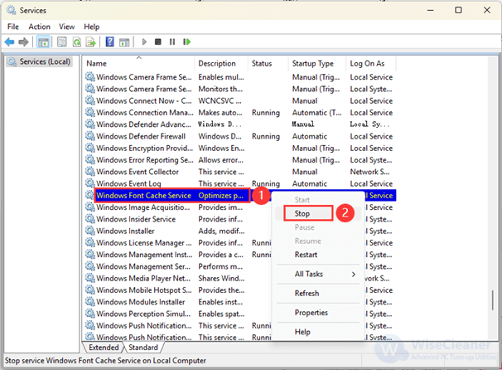Minimize the Services window
The height and width of the screenshot is (370, 502).
431,10
